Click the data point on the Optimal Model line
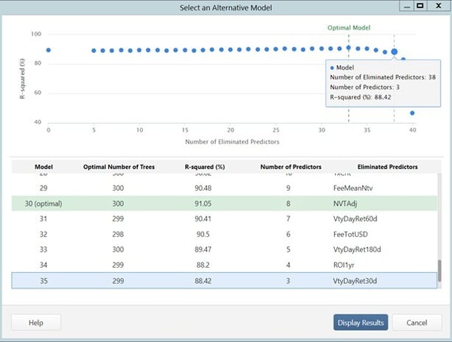 [x=348, y=47]
